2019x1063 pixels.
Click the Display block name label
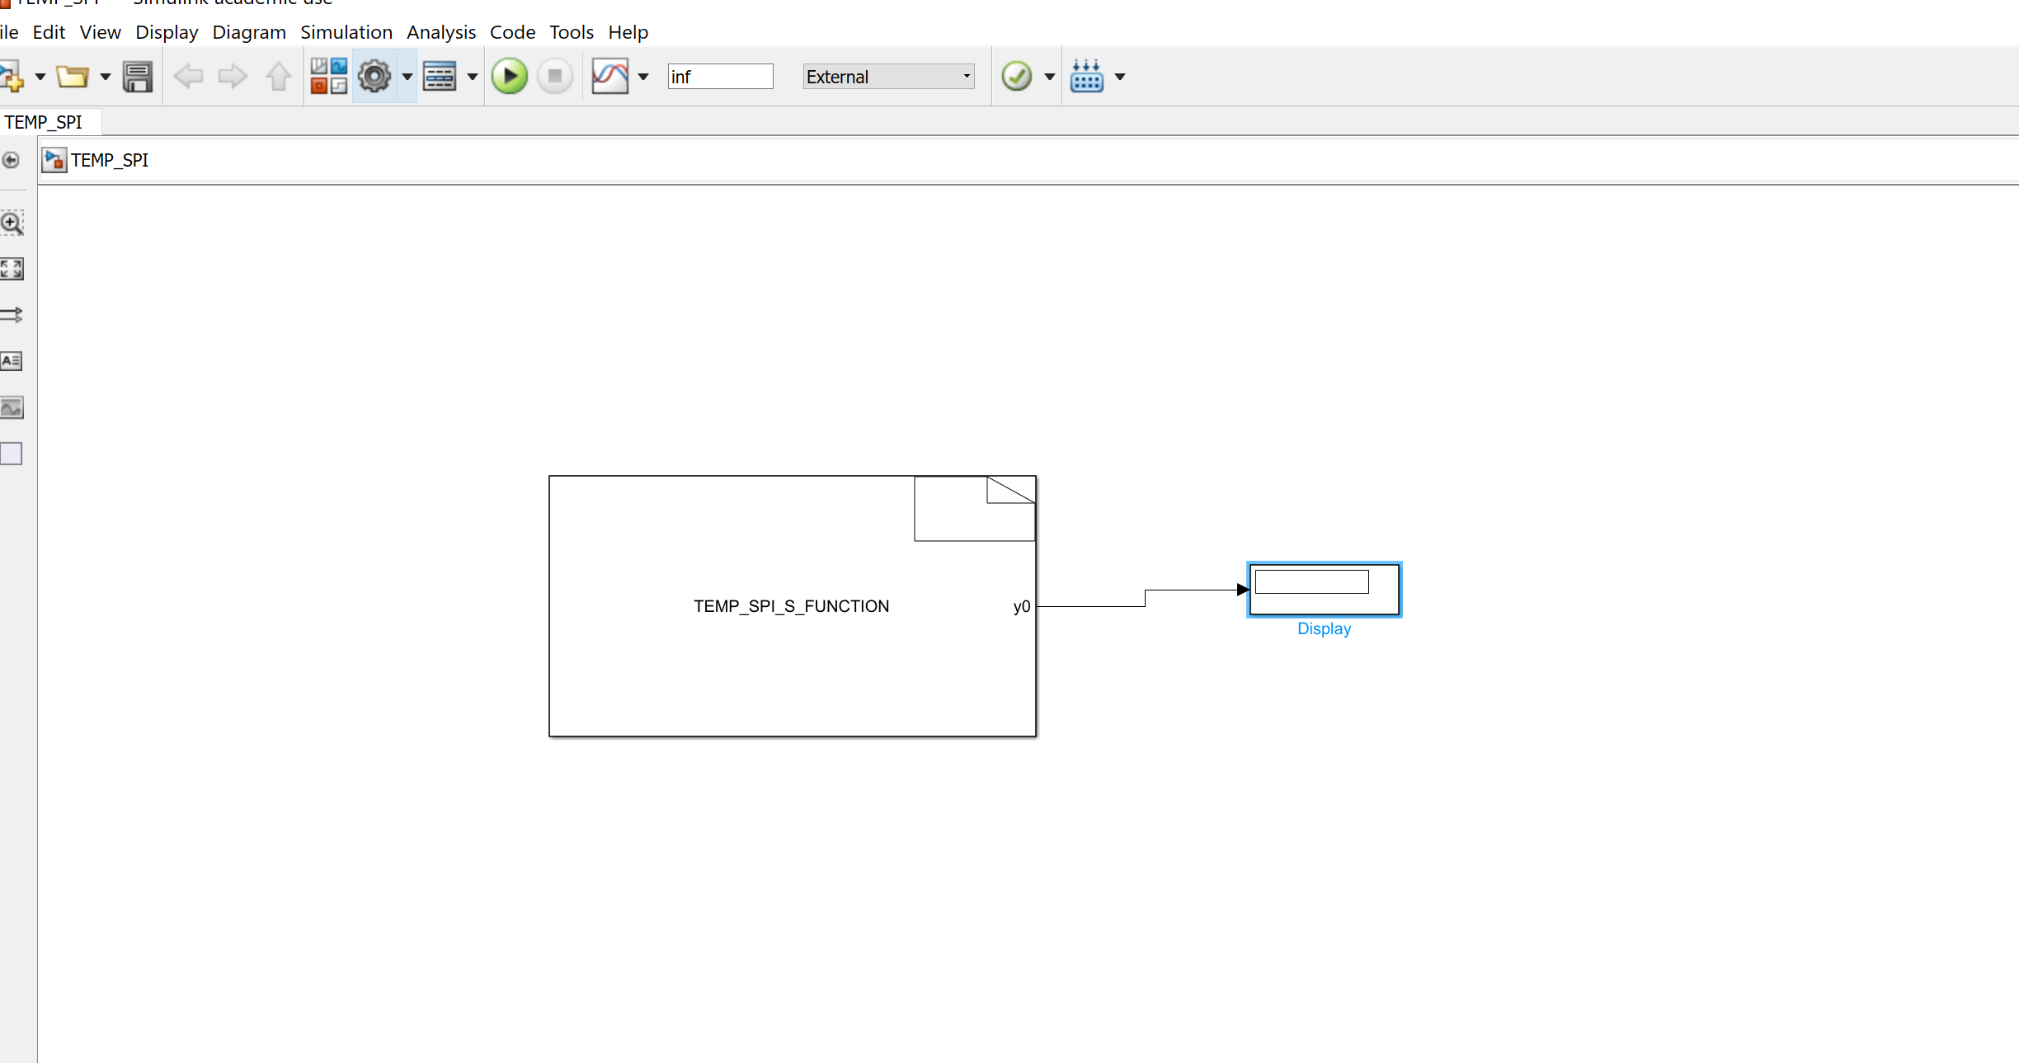click(1325, 628)
